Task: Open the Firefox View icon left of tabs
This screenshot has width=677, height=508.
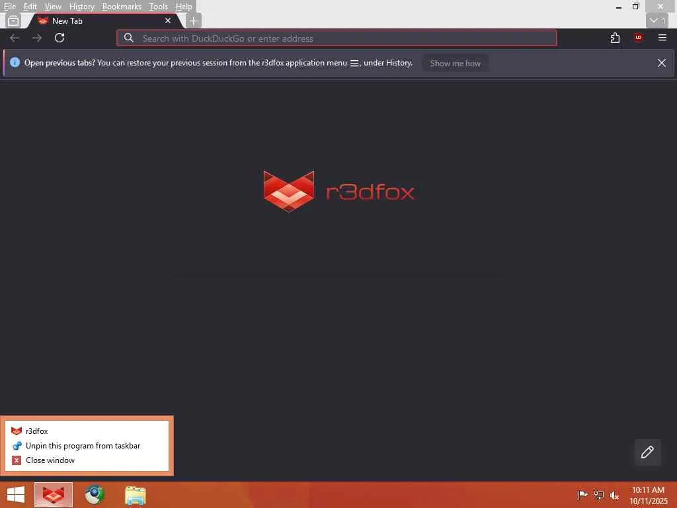Action: (x=13, y=21)
